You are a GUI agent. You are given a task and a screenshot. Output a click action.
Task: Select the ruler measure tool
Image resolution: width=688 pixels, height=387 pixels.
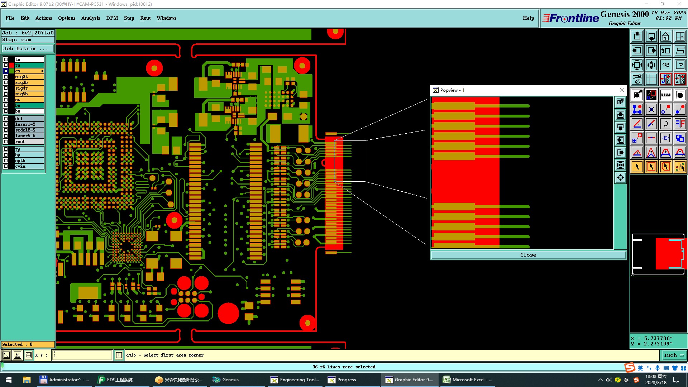tap(665, 95)
